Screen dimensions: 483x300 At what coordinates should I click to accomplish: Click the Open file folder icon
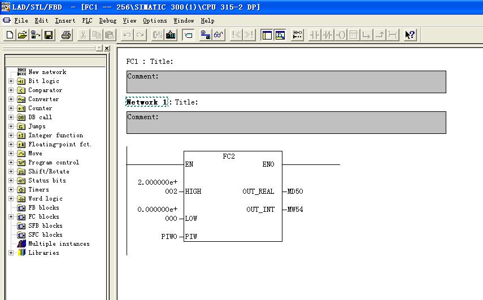pos(23,35)
